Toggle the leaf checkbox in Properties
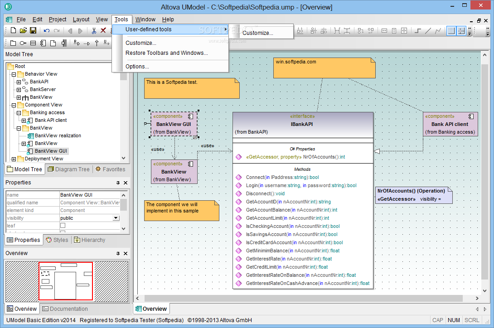Screen dimensions: 494x328 tap(63, 225)
